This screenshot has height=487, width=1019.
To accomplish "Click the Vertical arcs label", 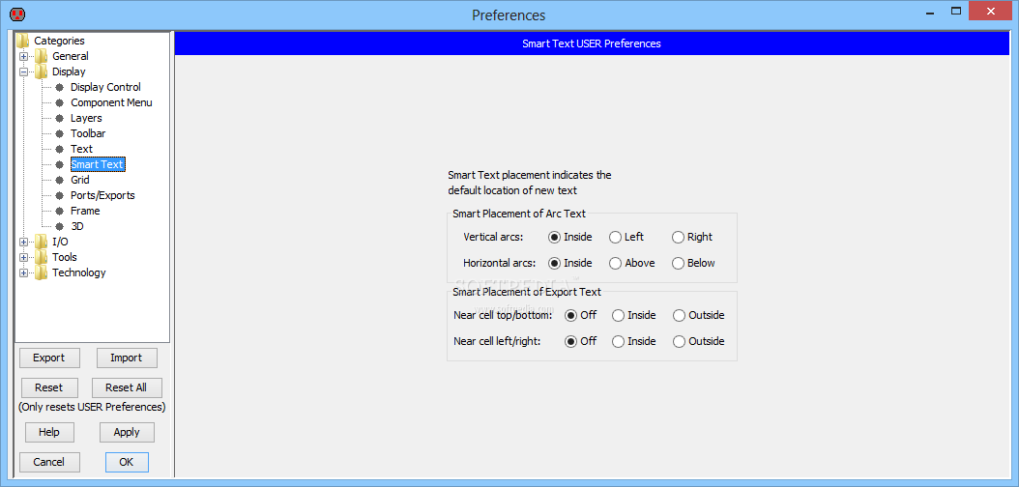I will (493, 237).
